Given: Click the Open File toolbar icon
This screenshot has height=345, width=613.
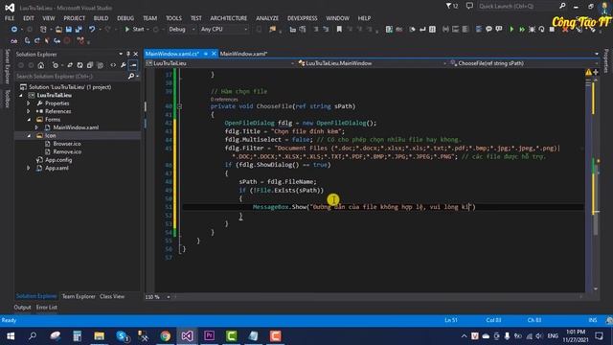Looking at the screenshot, I should point(58,30).
